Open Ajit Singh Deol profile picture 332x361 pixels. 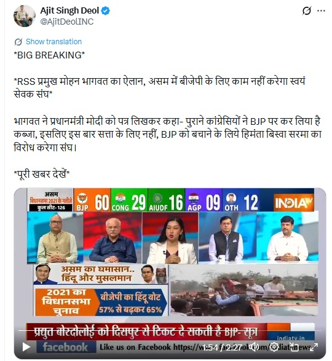point(25,16)
